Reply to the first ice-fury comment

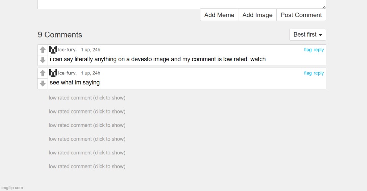pyautogui.click(x=319, y=50)
